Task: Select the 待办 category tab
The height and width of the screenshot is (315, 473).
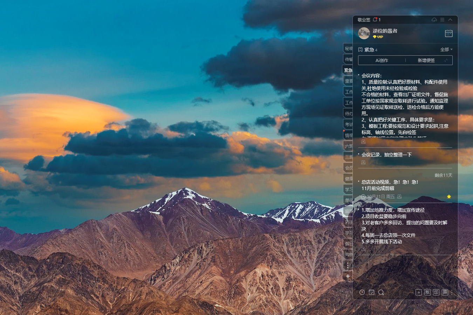Action: tap(348, 113)
